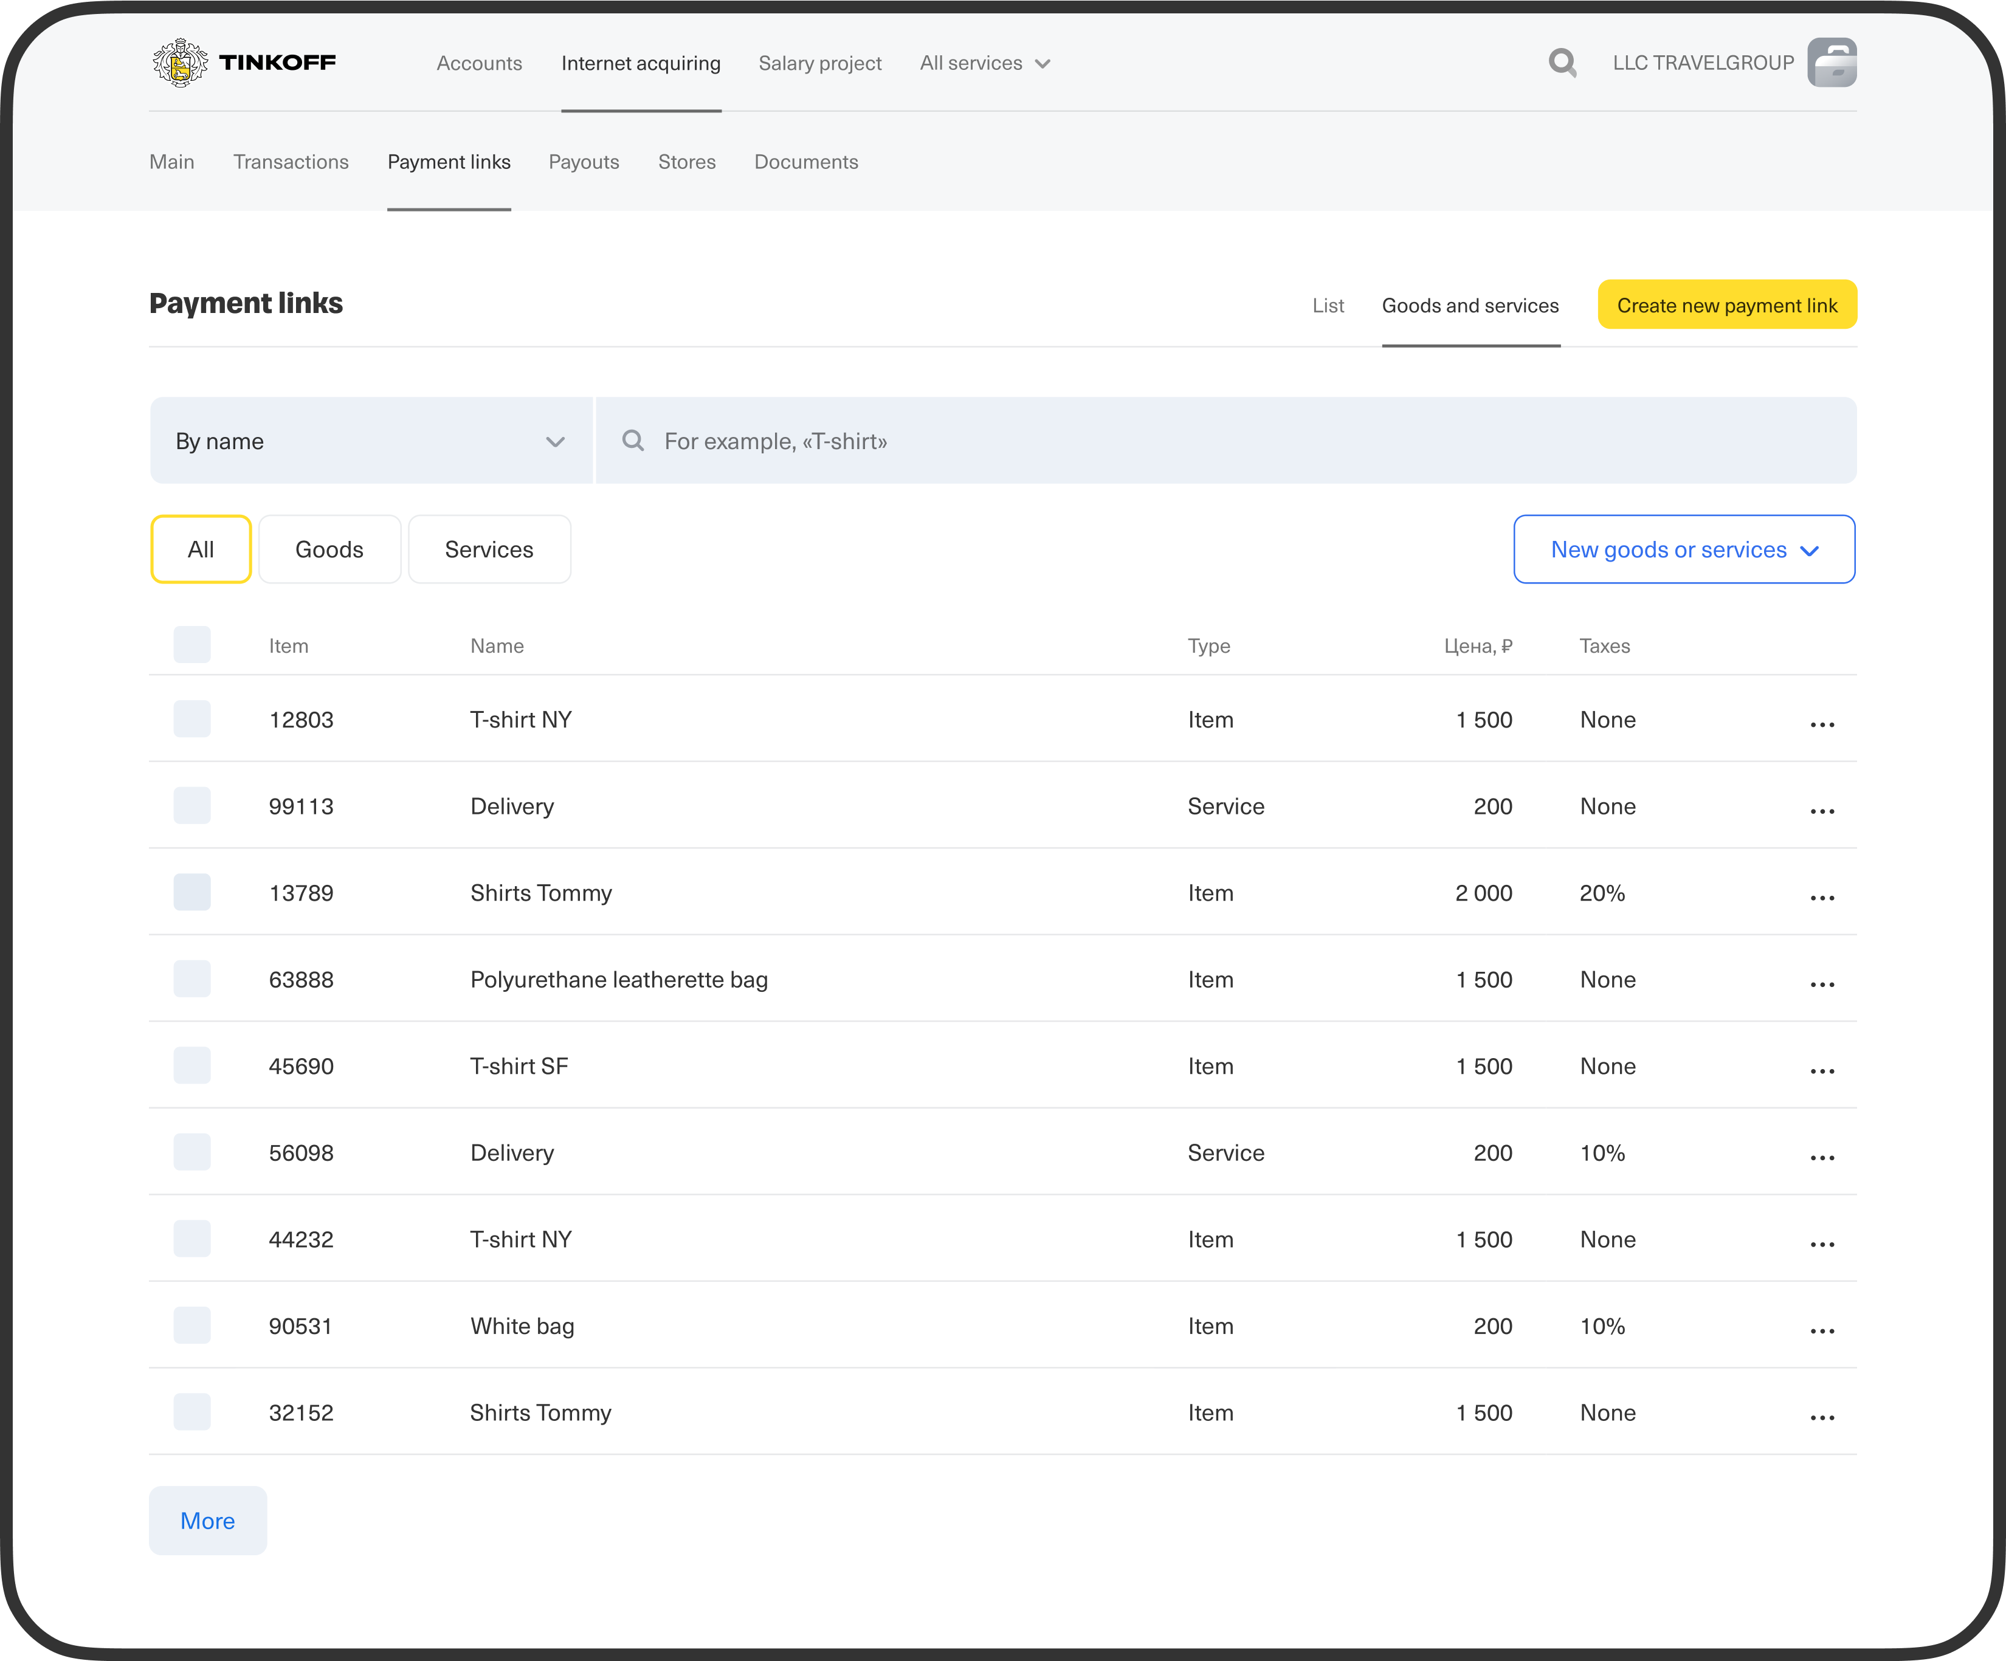Check the box for item 99113
Image resolution: width=2006 pixels, height=1661 pixels.
tap(192, 805)
